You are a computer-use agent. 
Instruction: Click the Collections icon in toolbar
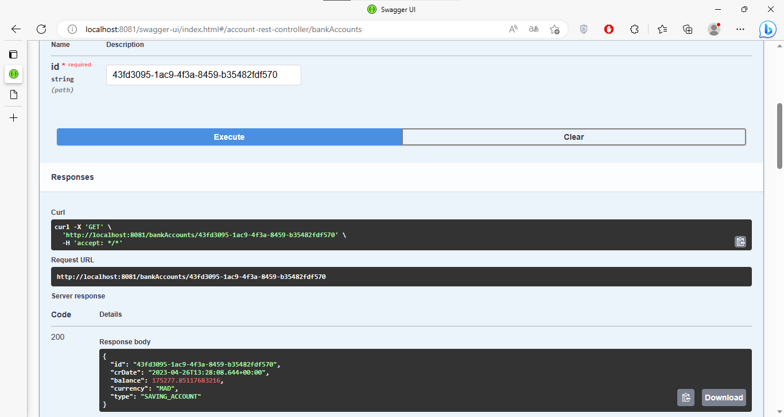click(x=687, y=29)
